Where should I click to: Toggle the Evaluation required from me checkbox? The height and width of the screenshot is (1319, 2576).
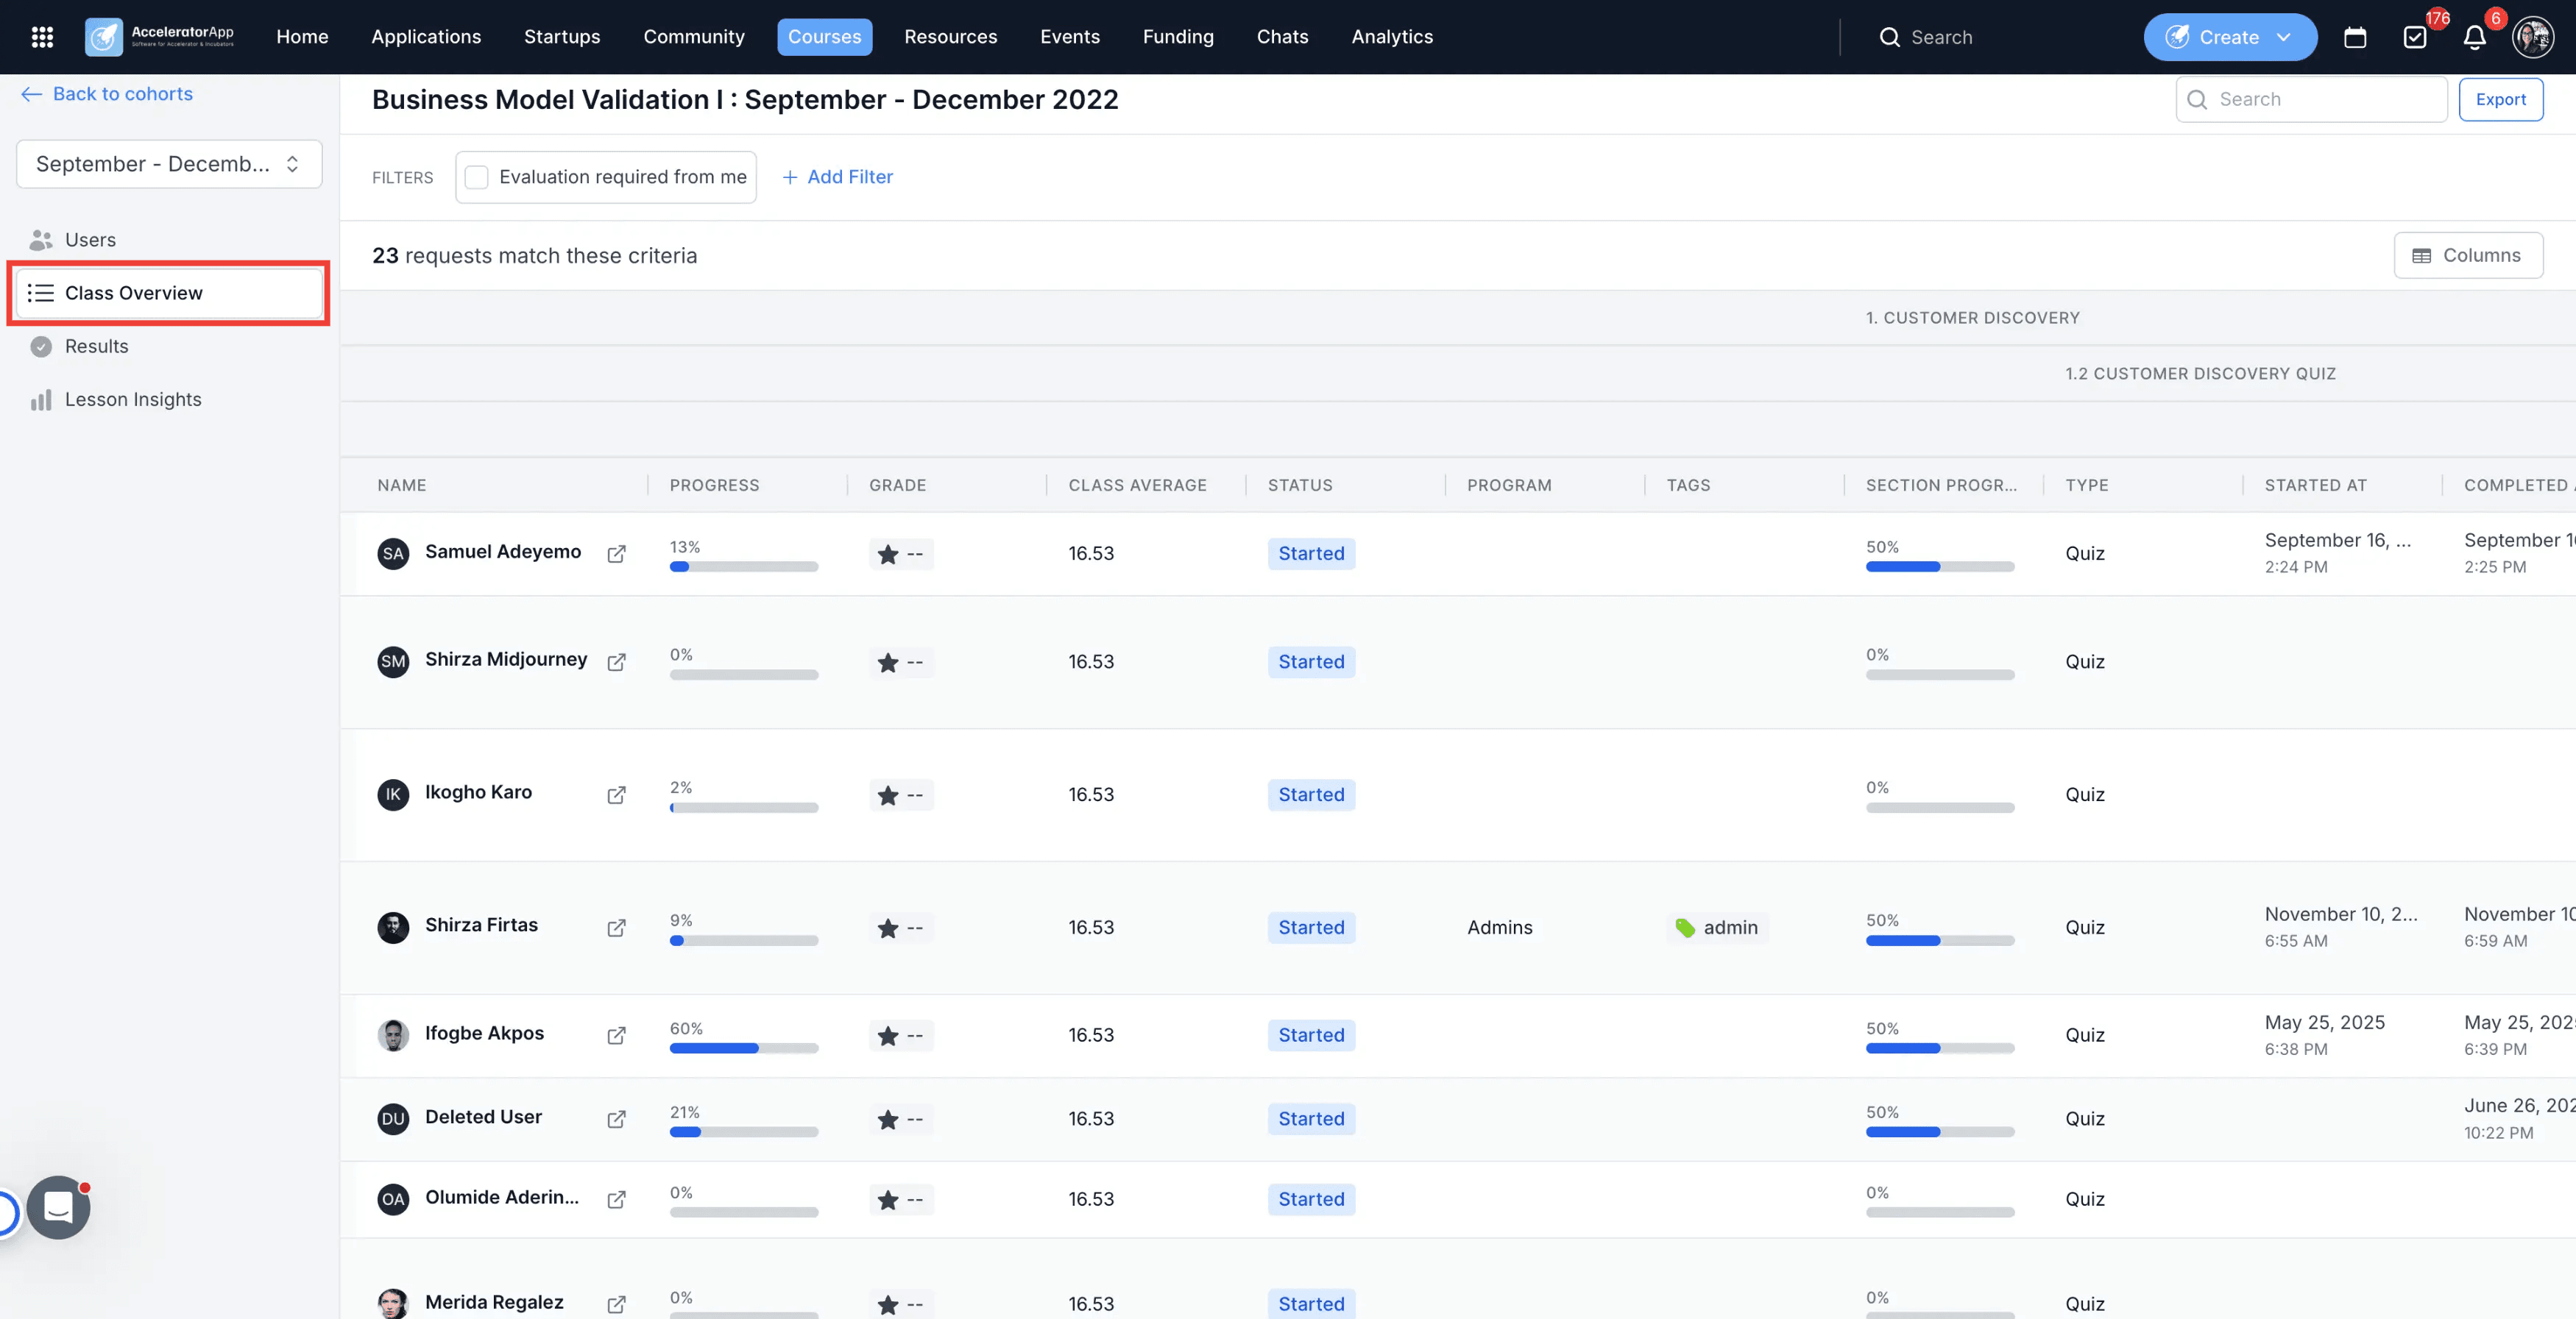477,177
